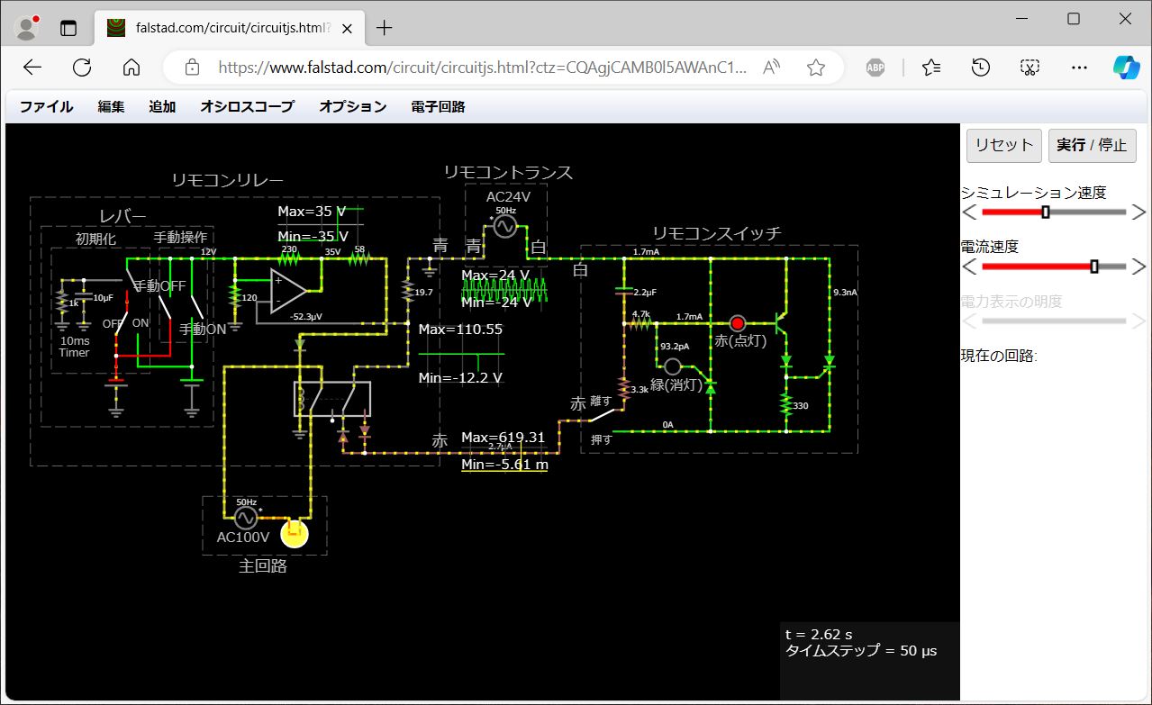This screenshot has height=705, width=1152.
Task: Open the Edge settings ellipsis menu
Action: [x=1078, y=68]
